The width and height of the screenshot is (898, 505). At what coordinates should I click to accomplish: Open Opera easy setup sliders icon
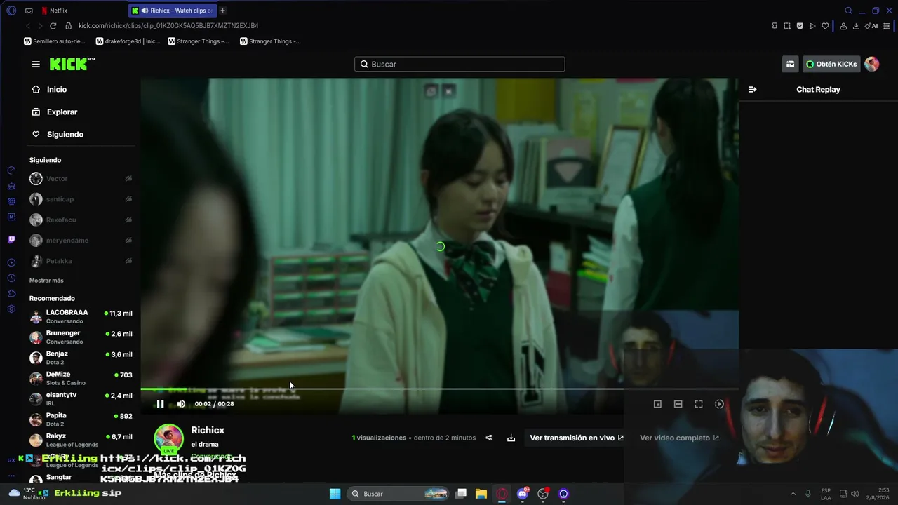887,26
